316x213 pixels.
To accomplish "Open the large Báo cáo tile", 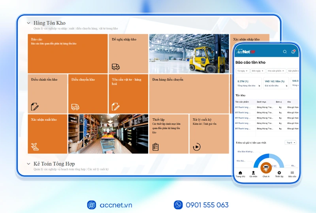I will 68,54.
